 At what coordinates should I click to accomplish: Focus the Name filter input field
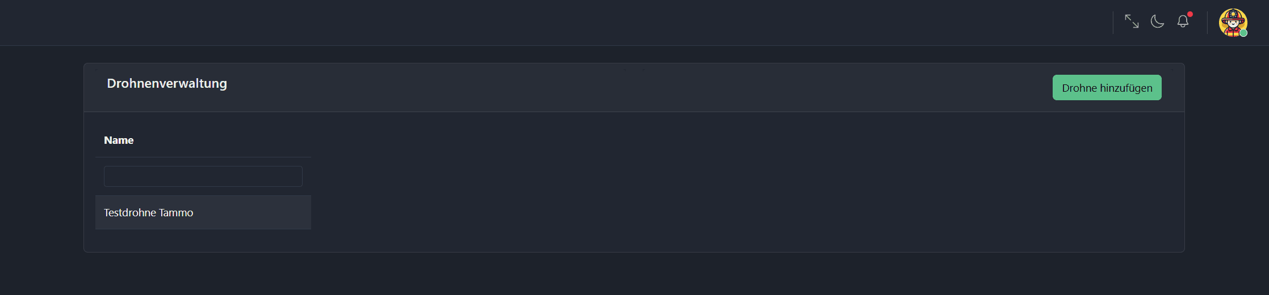[x=203, y=176]
